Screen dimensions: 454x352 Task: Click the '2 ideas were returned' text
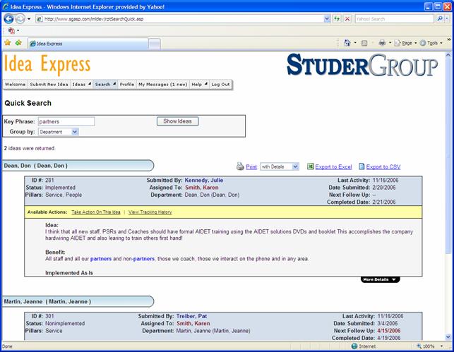[30, 148]
